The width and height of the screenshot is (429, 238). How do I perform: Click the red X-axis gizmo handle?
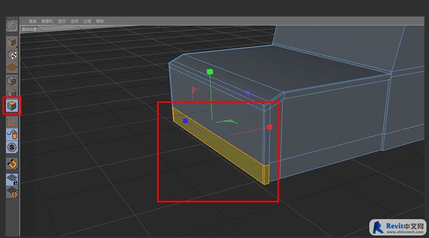click(269, 127)
